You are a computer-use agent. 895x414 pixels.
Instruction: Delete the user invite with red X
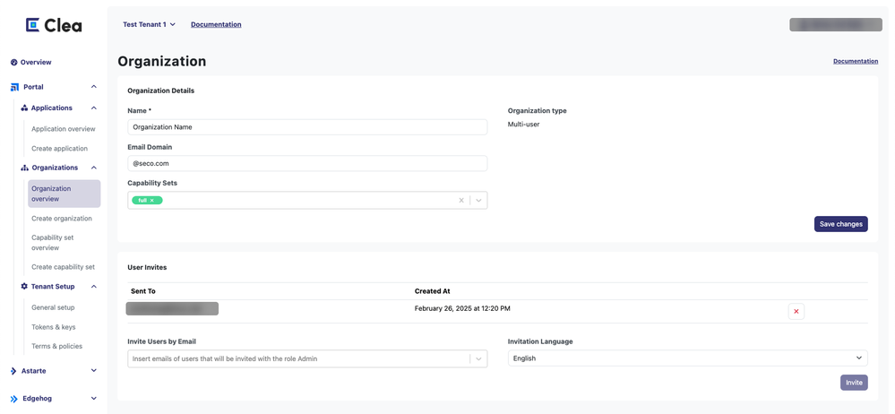(796, 311)
